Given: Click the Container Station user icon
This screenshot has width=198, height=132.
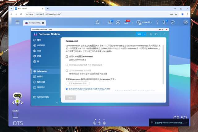Looking at the screenshot, I should [151, 34].
